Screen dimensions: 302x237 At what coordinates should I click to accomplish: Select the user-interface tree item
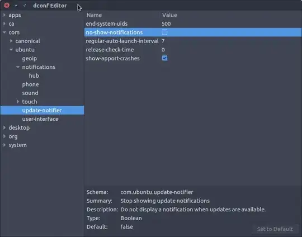pos(40,119)
